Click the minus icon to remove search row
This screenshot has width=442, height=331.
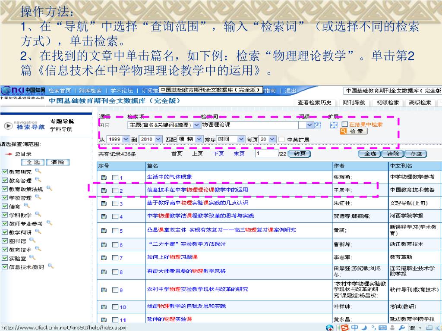coord(107,125)
